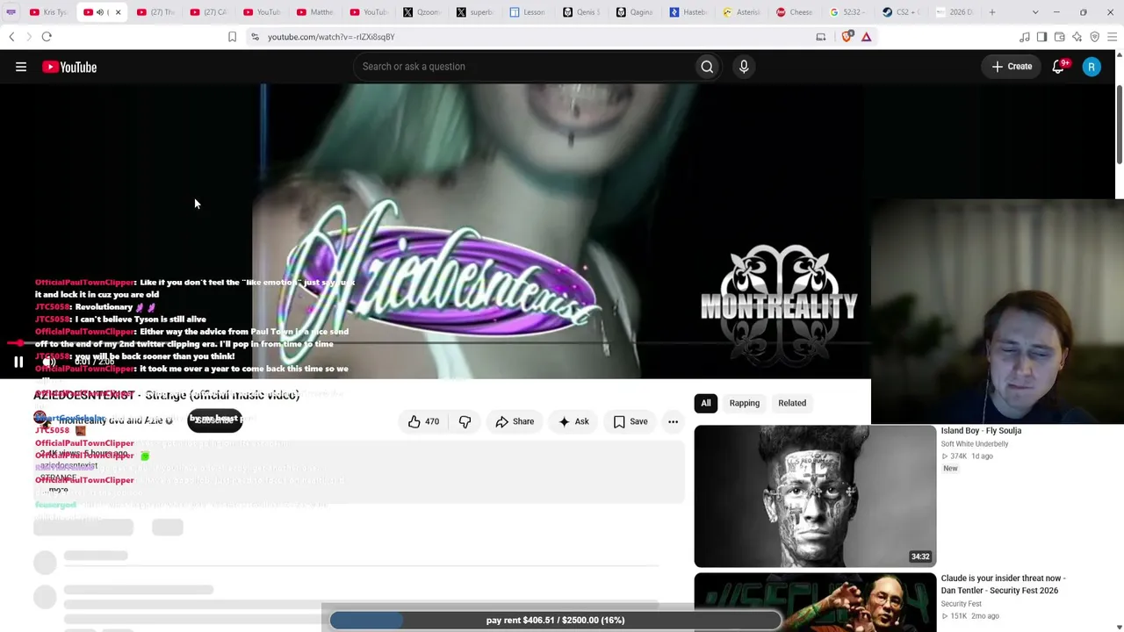Visit the Soft White Underbelly channel
Image resolution: width=1124 pixels, height=632 pixels.
pos(975,444)
